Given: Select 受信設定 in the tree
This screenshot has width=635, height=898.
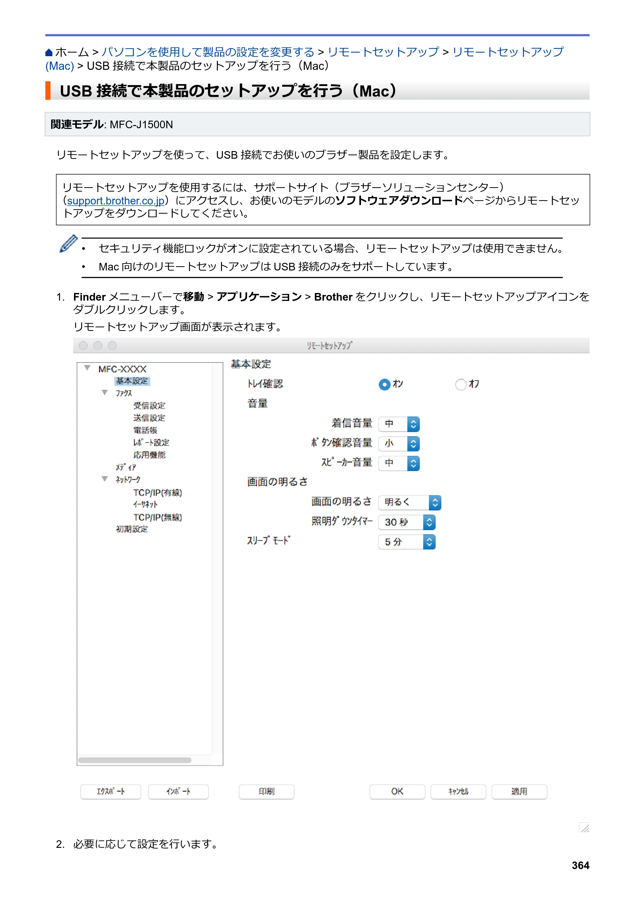Looking at the screenshot, I should pyautogui.click(x=149, y=406).
